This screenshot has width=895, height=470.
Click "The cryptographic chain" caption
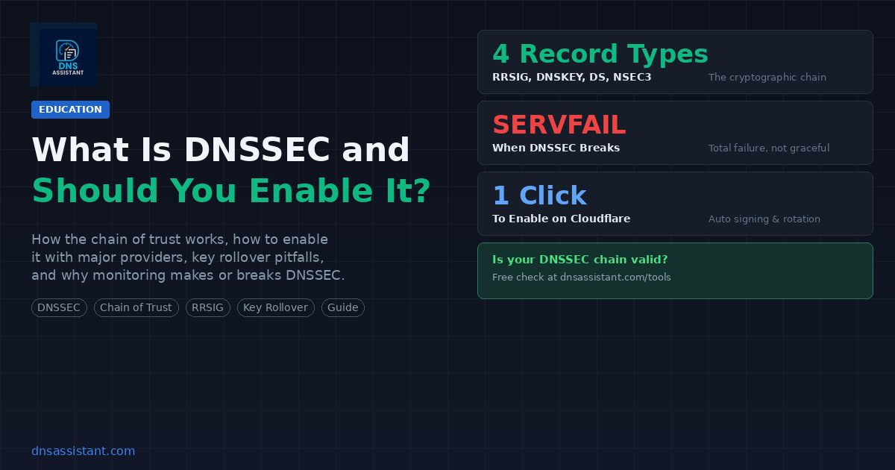[767, 77]
